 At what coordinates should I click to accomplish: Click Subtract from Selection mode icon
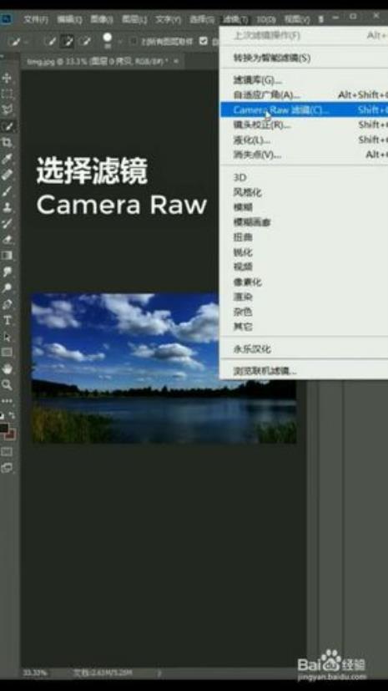[x=86, y=42]
